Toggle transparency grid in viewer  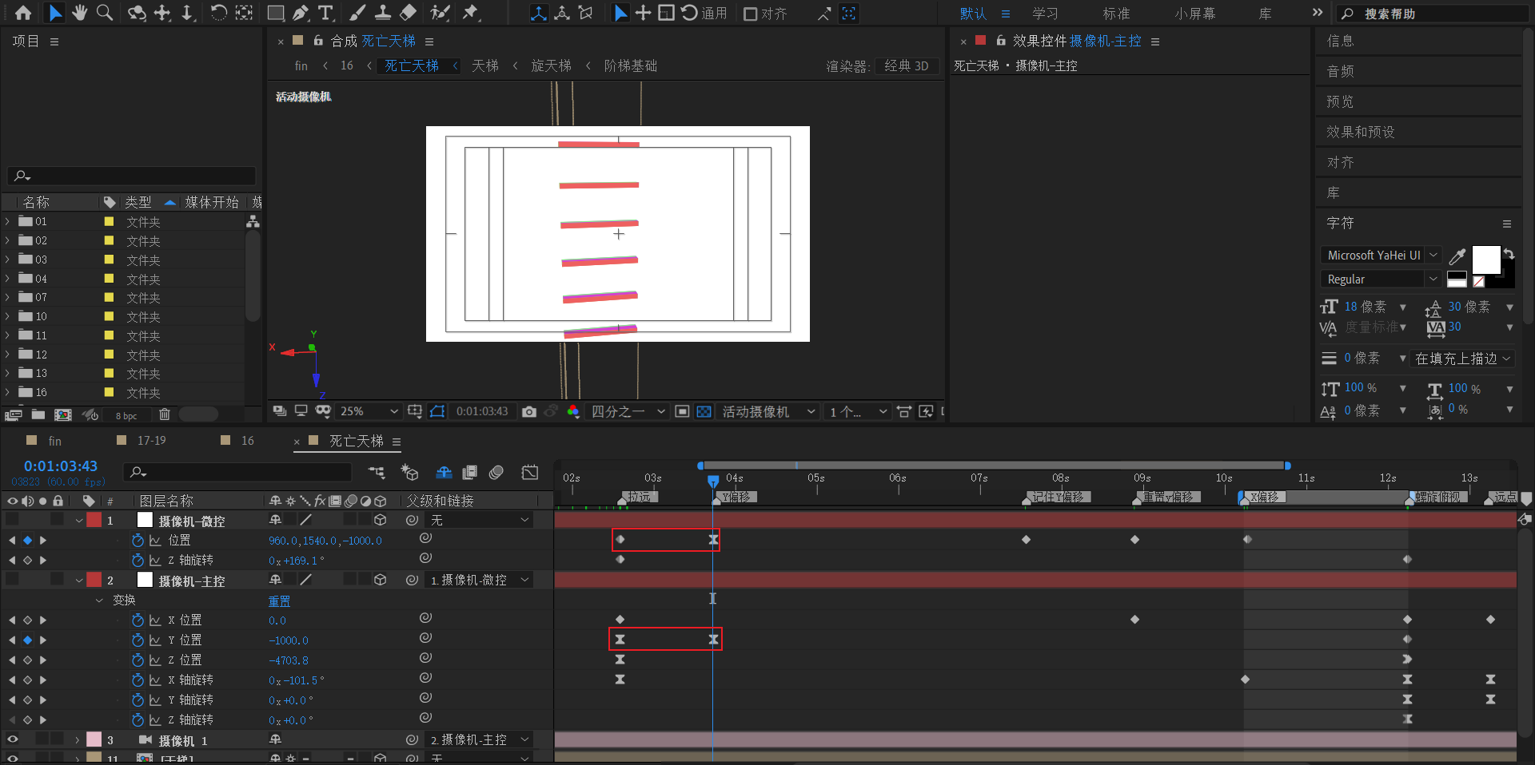[x=704, y=411]
